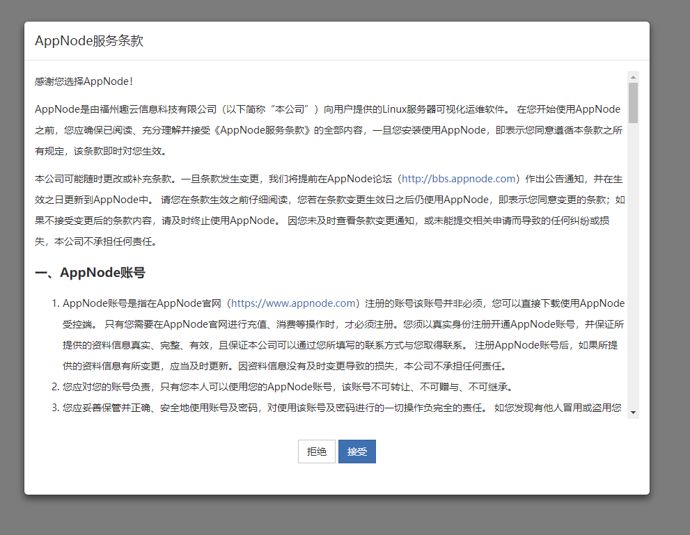Click the scrollbar up arrow

[633, 77]
